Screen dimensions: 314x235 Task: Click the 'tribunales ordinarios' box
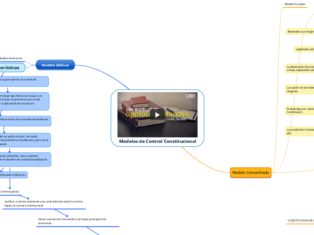(x=14, y=175)
